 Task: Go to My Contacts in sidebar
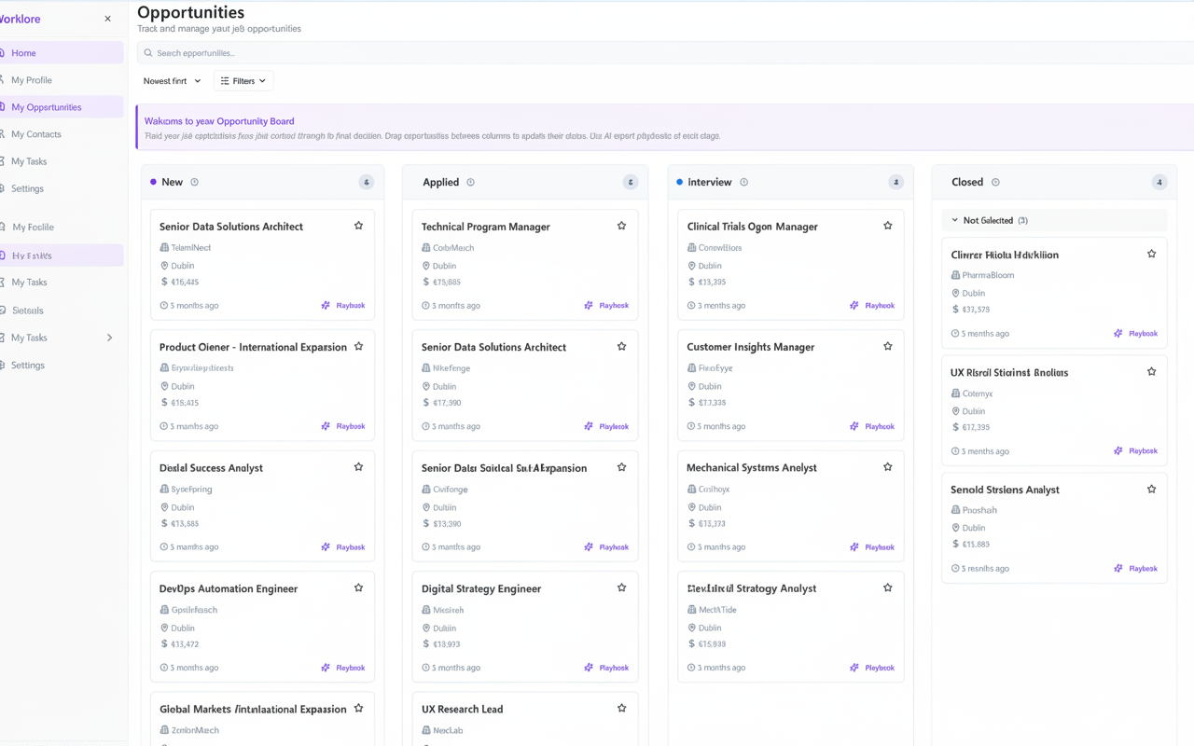click(36, 134)
